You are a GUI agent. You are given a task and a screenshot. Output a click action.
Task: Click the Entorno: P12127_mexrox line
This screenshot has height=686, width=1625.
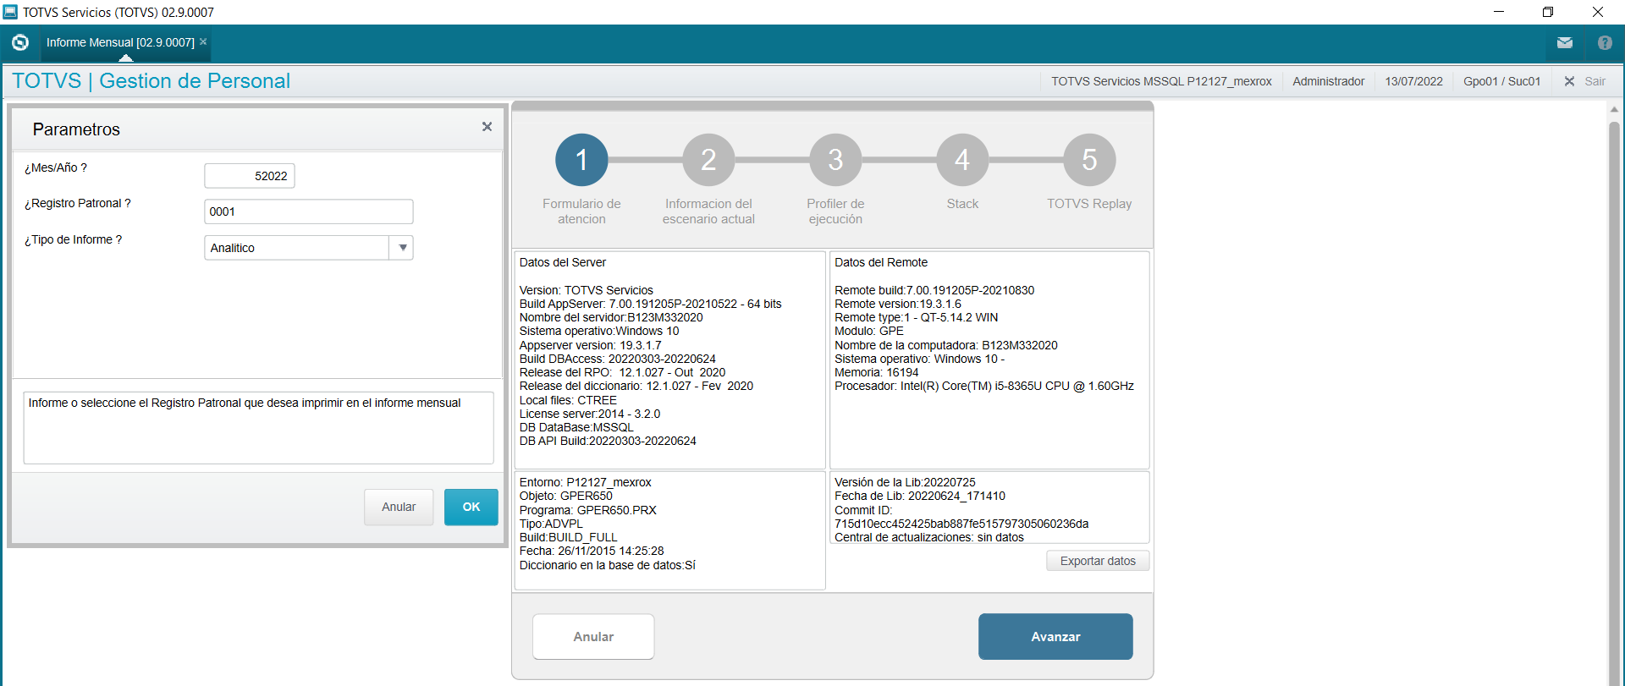pyautogui.click(x=586, y=482)
